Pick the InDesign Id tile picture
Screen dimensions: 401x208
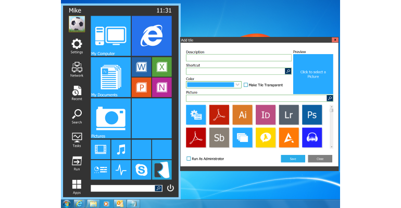tap(266, 115)
